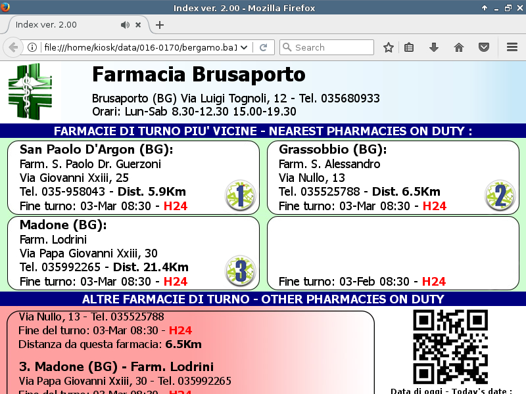Select the Index ver. 2.00 tab
This screenshot has height=394, width=526.
[59, 25]
